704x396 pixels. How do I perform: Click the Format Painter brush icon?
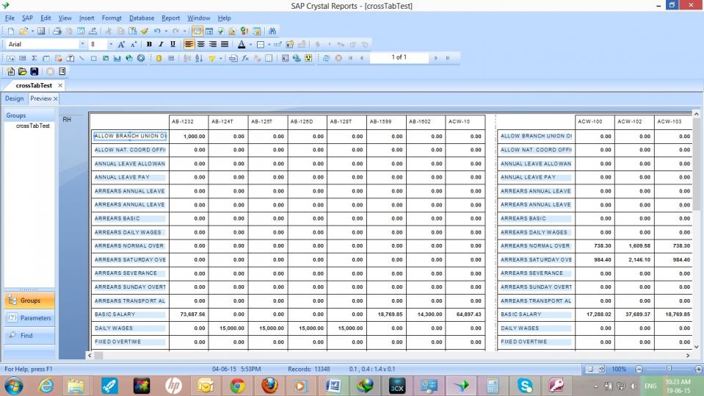(x=145, y=32)
